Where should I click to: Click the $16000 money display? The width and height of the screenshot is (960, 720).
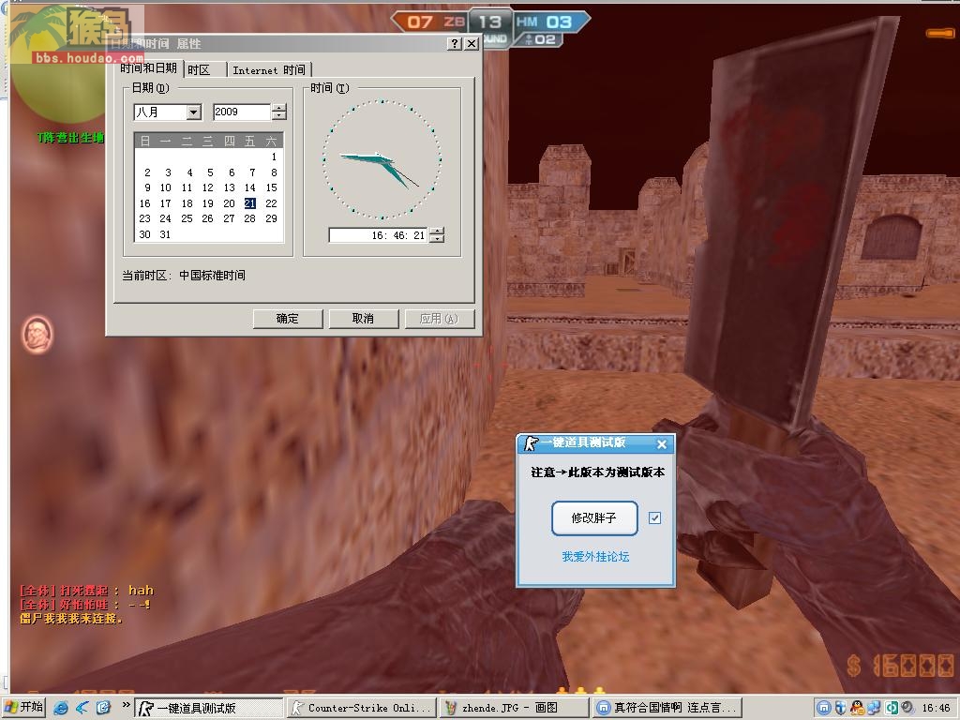900,667
